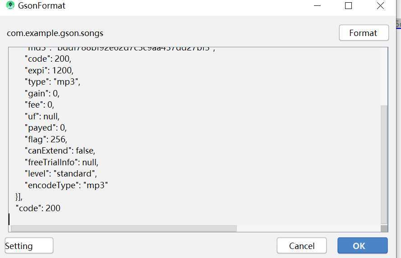Place cursor on the "level": "standard" line
The image size is (401, 258).
(x=61, y=174)
